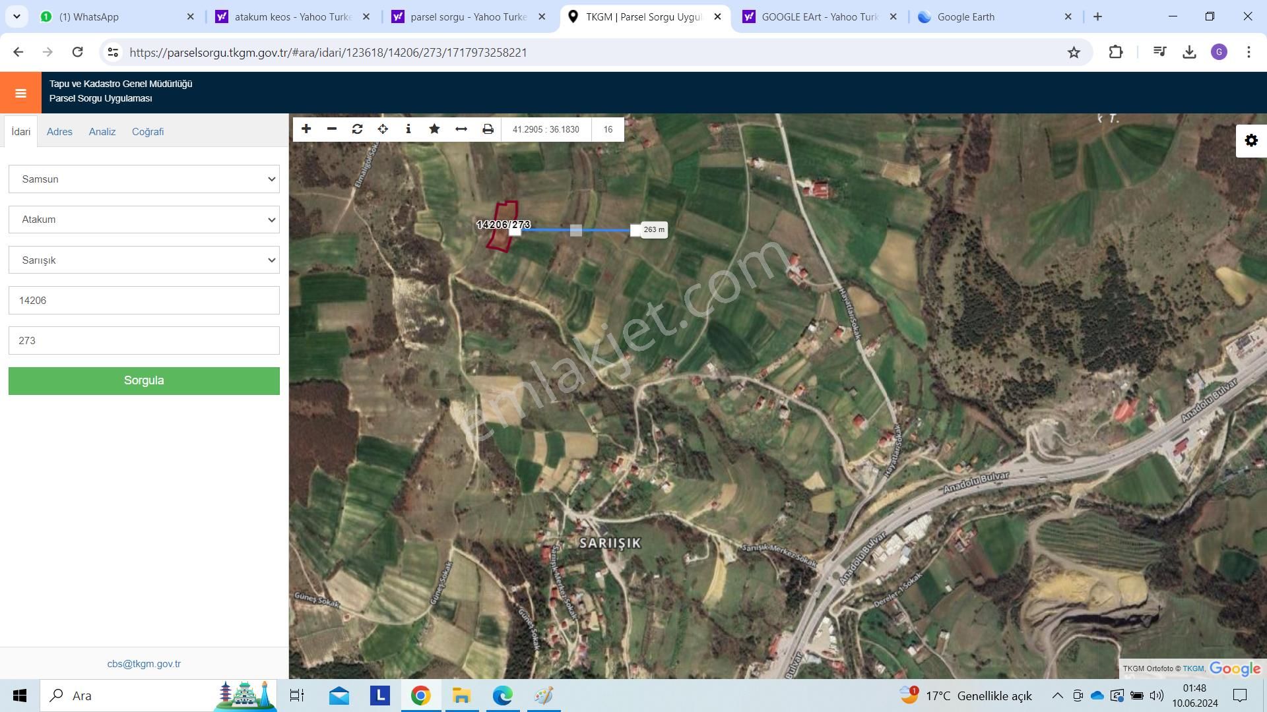Click the map refresh rotate icon
Image resolution: width=1267 pixels, height=712 pixels.
(357, 129)
